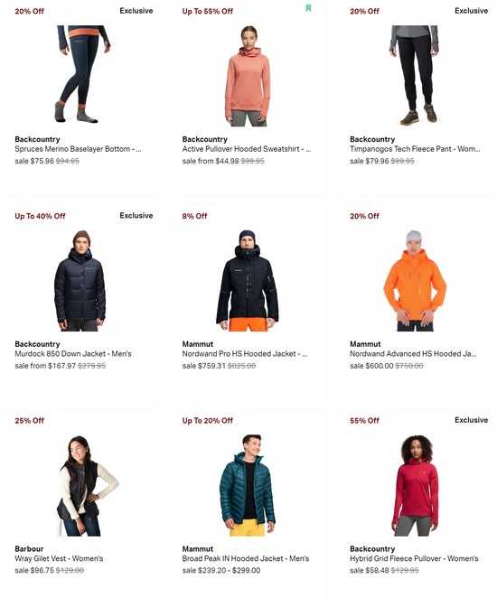The height and width of the screenshot is (607, 497).
Task: Click Murdock 850 Down Jacket - Men's title
Action: pyautogui.click(x=73, y=354)
